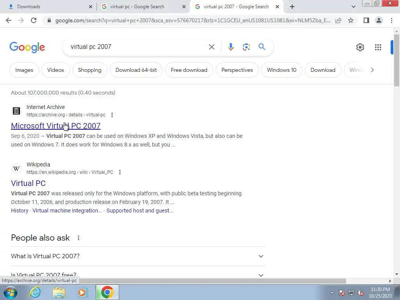
Task: Expand 'What is Virtual PC 2007?' question
Action: point(138,256)
